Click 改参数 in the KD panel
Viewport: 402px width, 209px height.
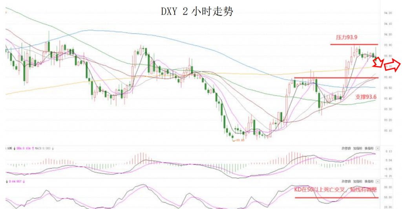click(x=346, y=181)
